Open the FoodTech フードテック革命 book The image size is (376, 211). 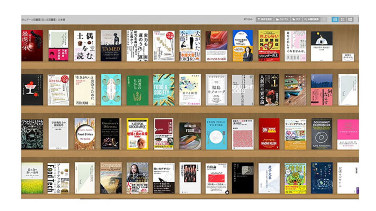tap(58, 178)
